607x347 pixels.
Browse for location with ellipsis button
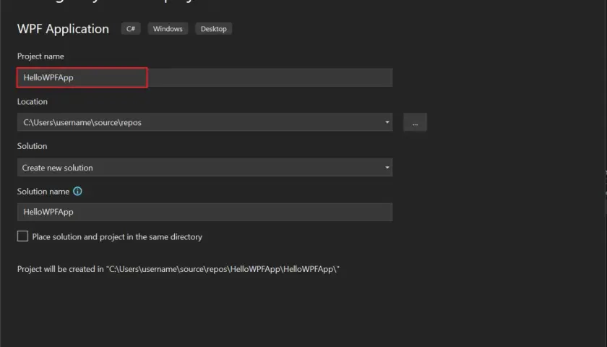coord(415,122)
